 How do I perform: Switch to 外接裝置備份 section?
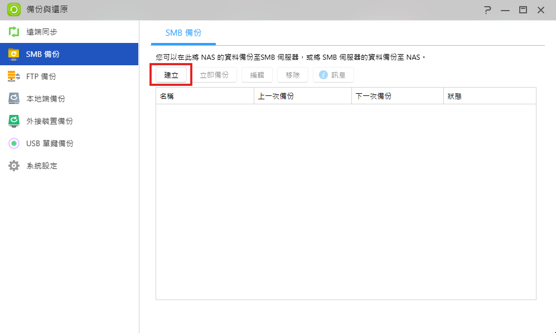coord(69,121)
